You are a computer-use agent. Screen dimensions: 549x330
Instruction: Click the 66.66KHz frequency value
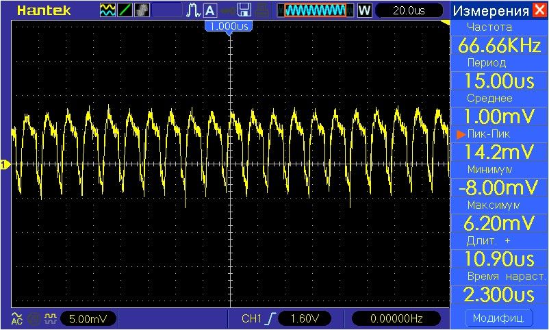tap(499, 46)
